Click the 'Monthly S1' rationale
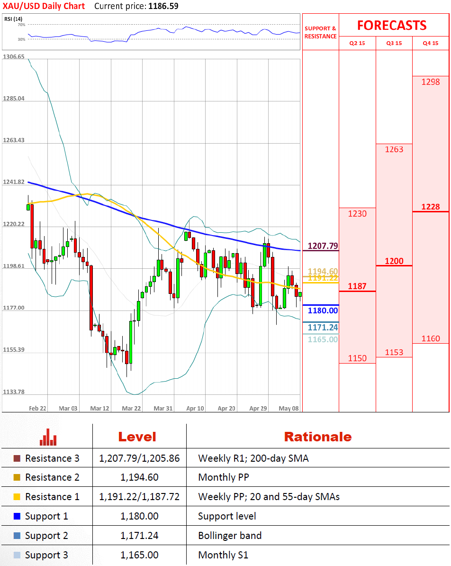 [223, 555]
